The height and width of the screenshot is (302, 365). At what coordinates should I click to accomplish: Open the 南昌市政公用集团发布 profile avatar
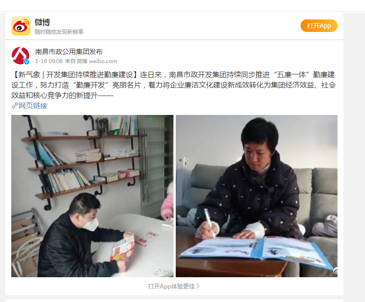(20, 55)
